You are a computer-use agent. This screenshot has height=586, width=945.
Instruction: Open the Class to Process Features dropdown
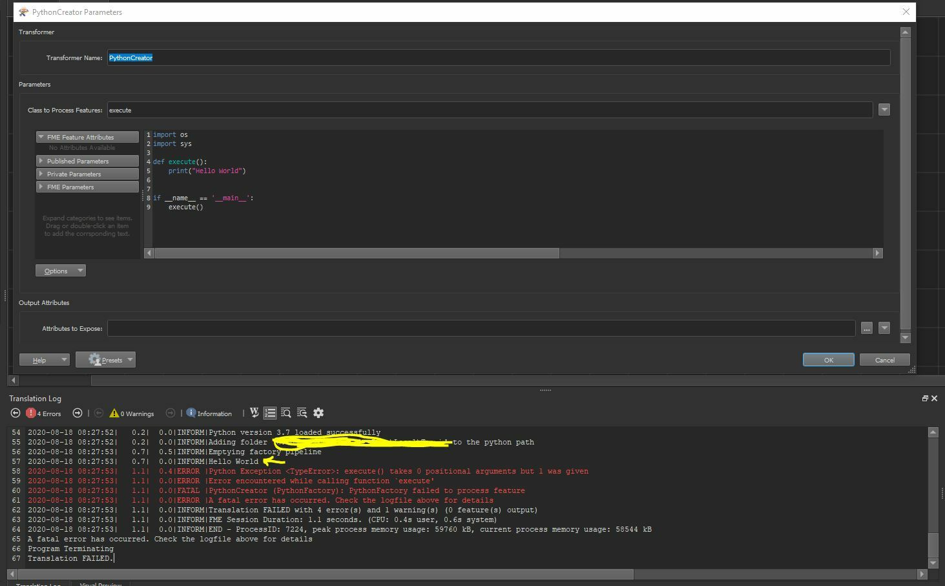pos(884,110)
